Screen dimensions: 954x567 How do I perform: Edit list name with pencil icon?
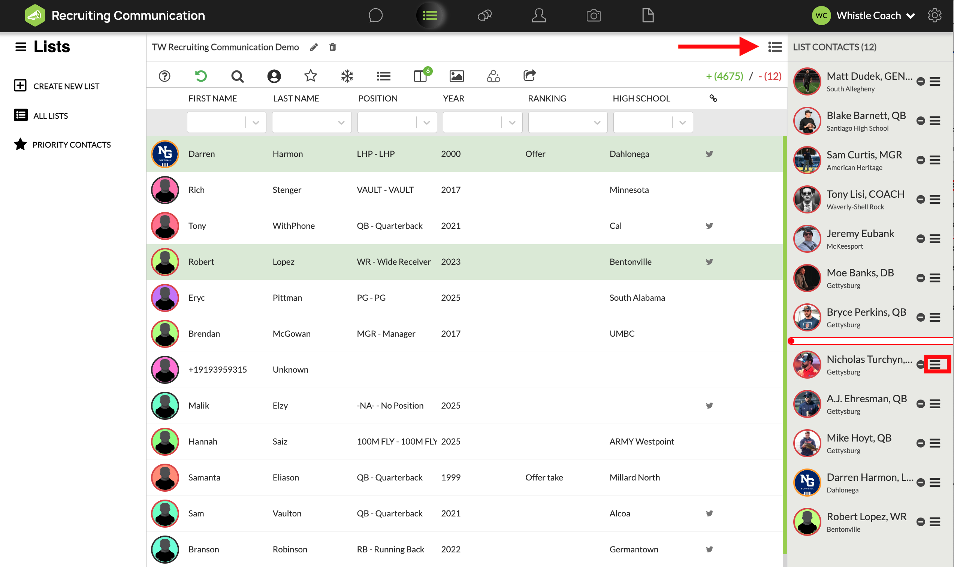click(x=314, y=47)
